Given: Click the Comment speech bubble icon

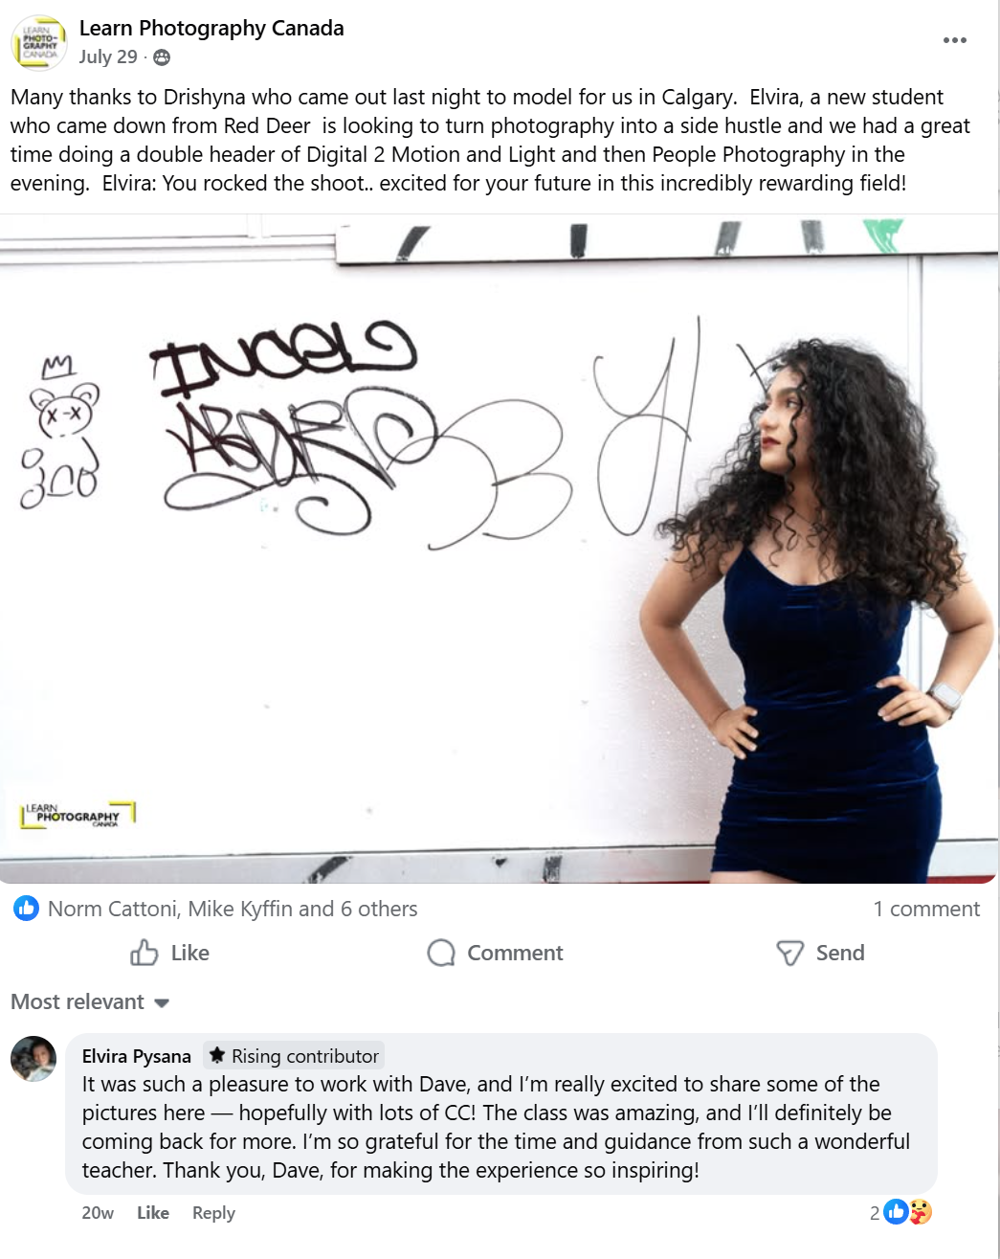Looking at the screenshot, I should (x=441, y=953).
